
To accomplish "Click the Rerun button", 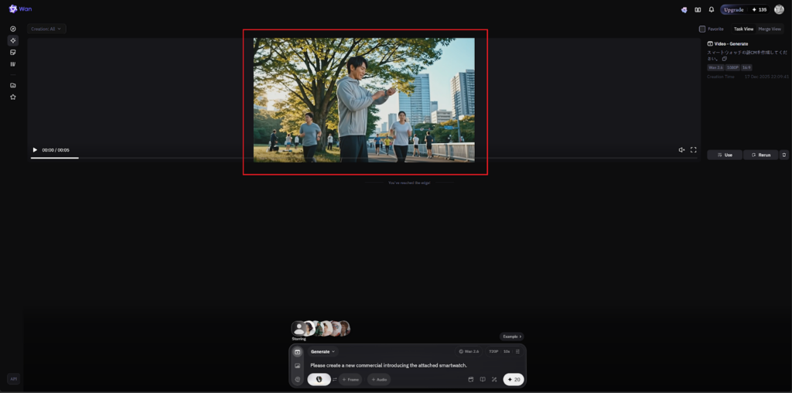I will pos(760,155).
